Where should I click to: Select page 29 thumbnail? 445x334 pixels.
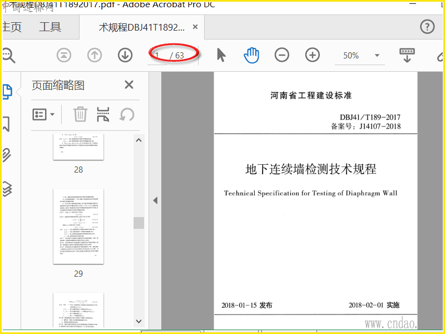point(78,227)
